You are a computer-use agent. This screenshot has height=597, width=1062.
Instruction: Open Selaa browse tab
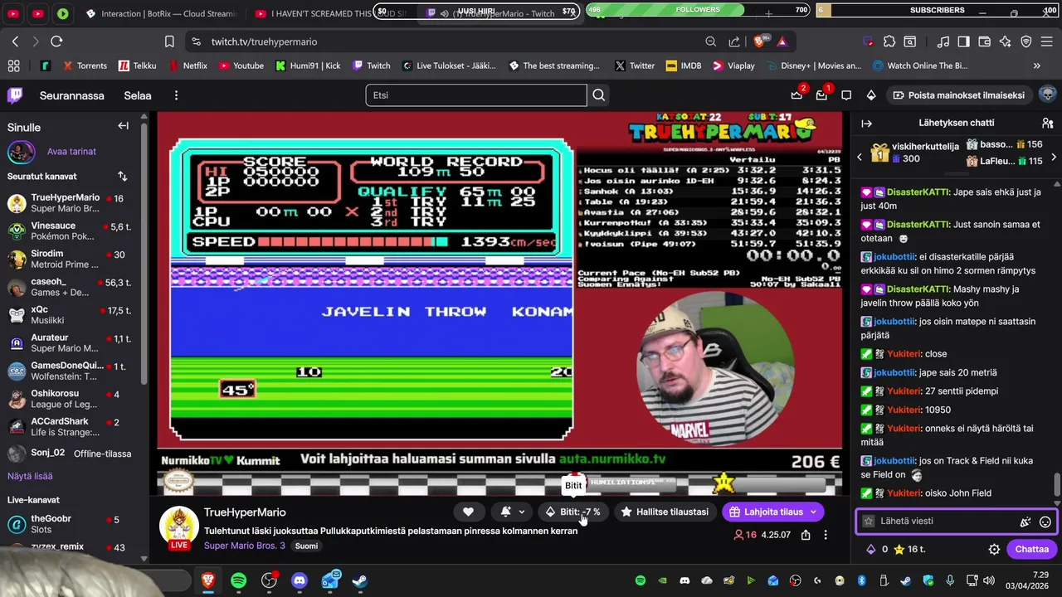138,95
